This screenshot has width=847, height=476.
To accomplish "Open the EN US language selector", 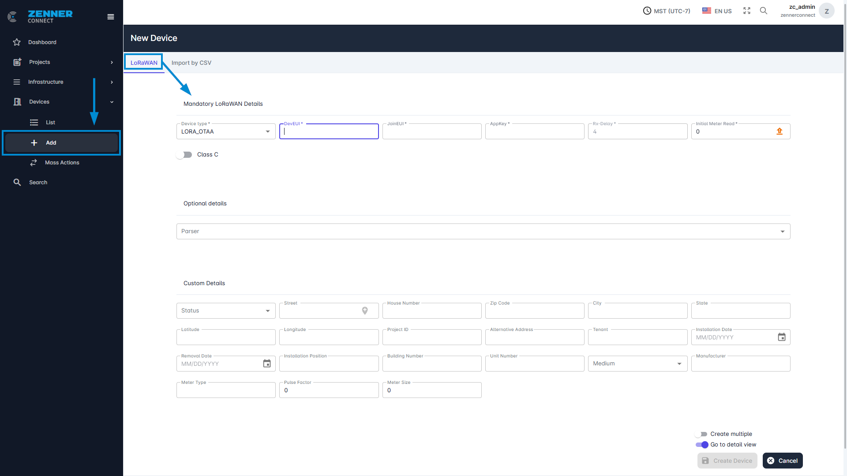I will click(717, 11).
